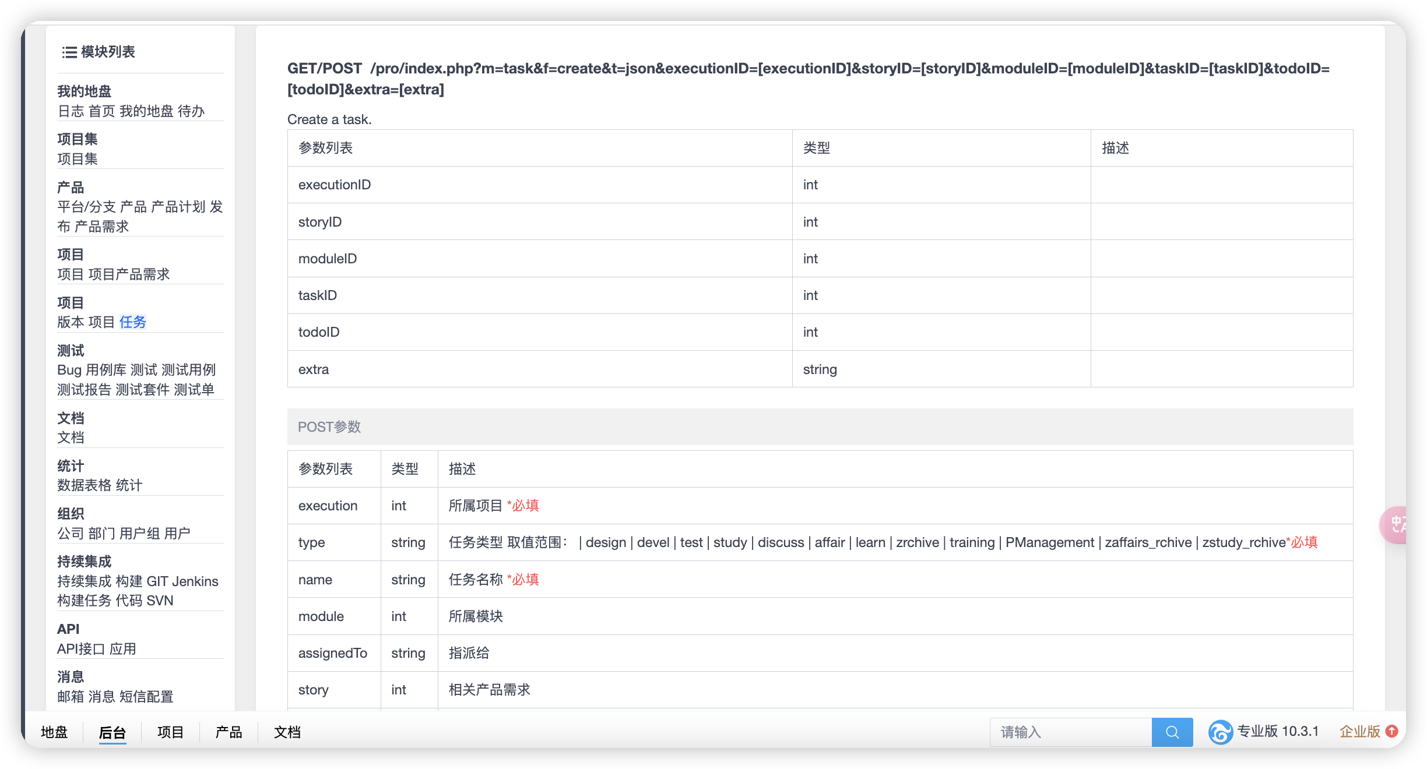This screenshot has width=1427, height=769.
Task: Click the red upgrade arrow icon
Action: click(x=1392, y=731)
